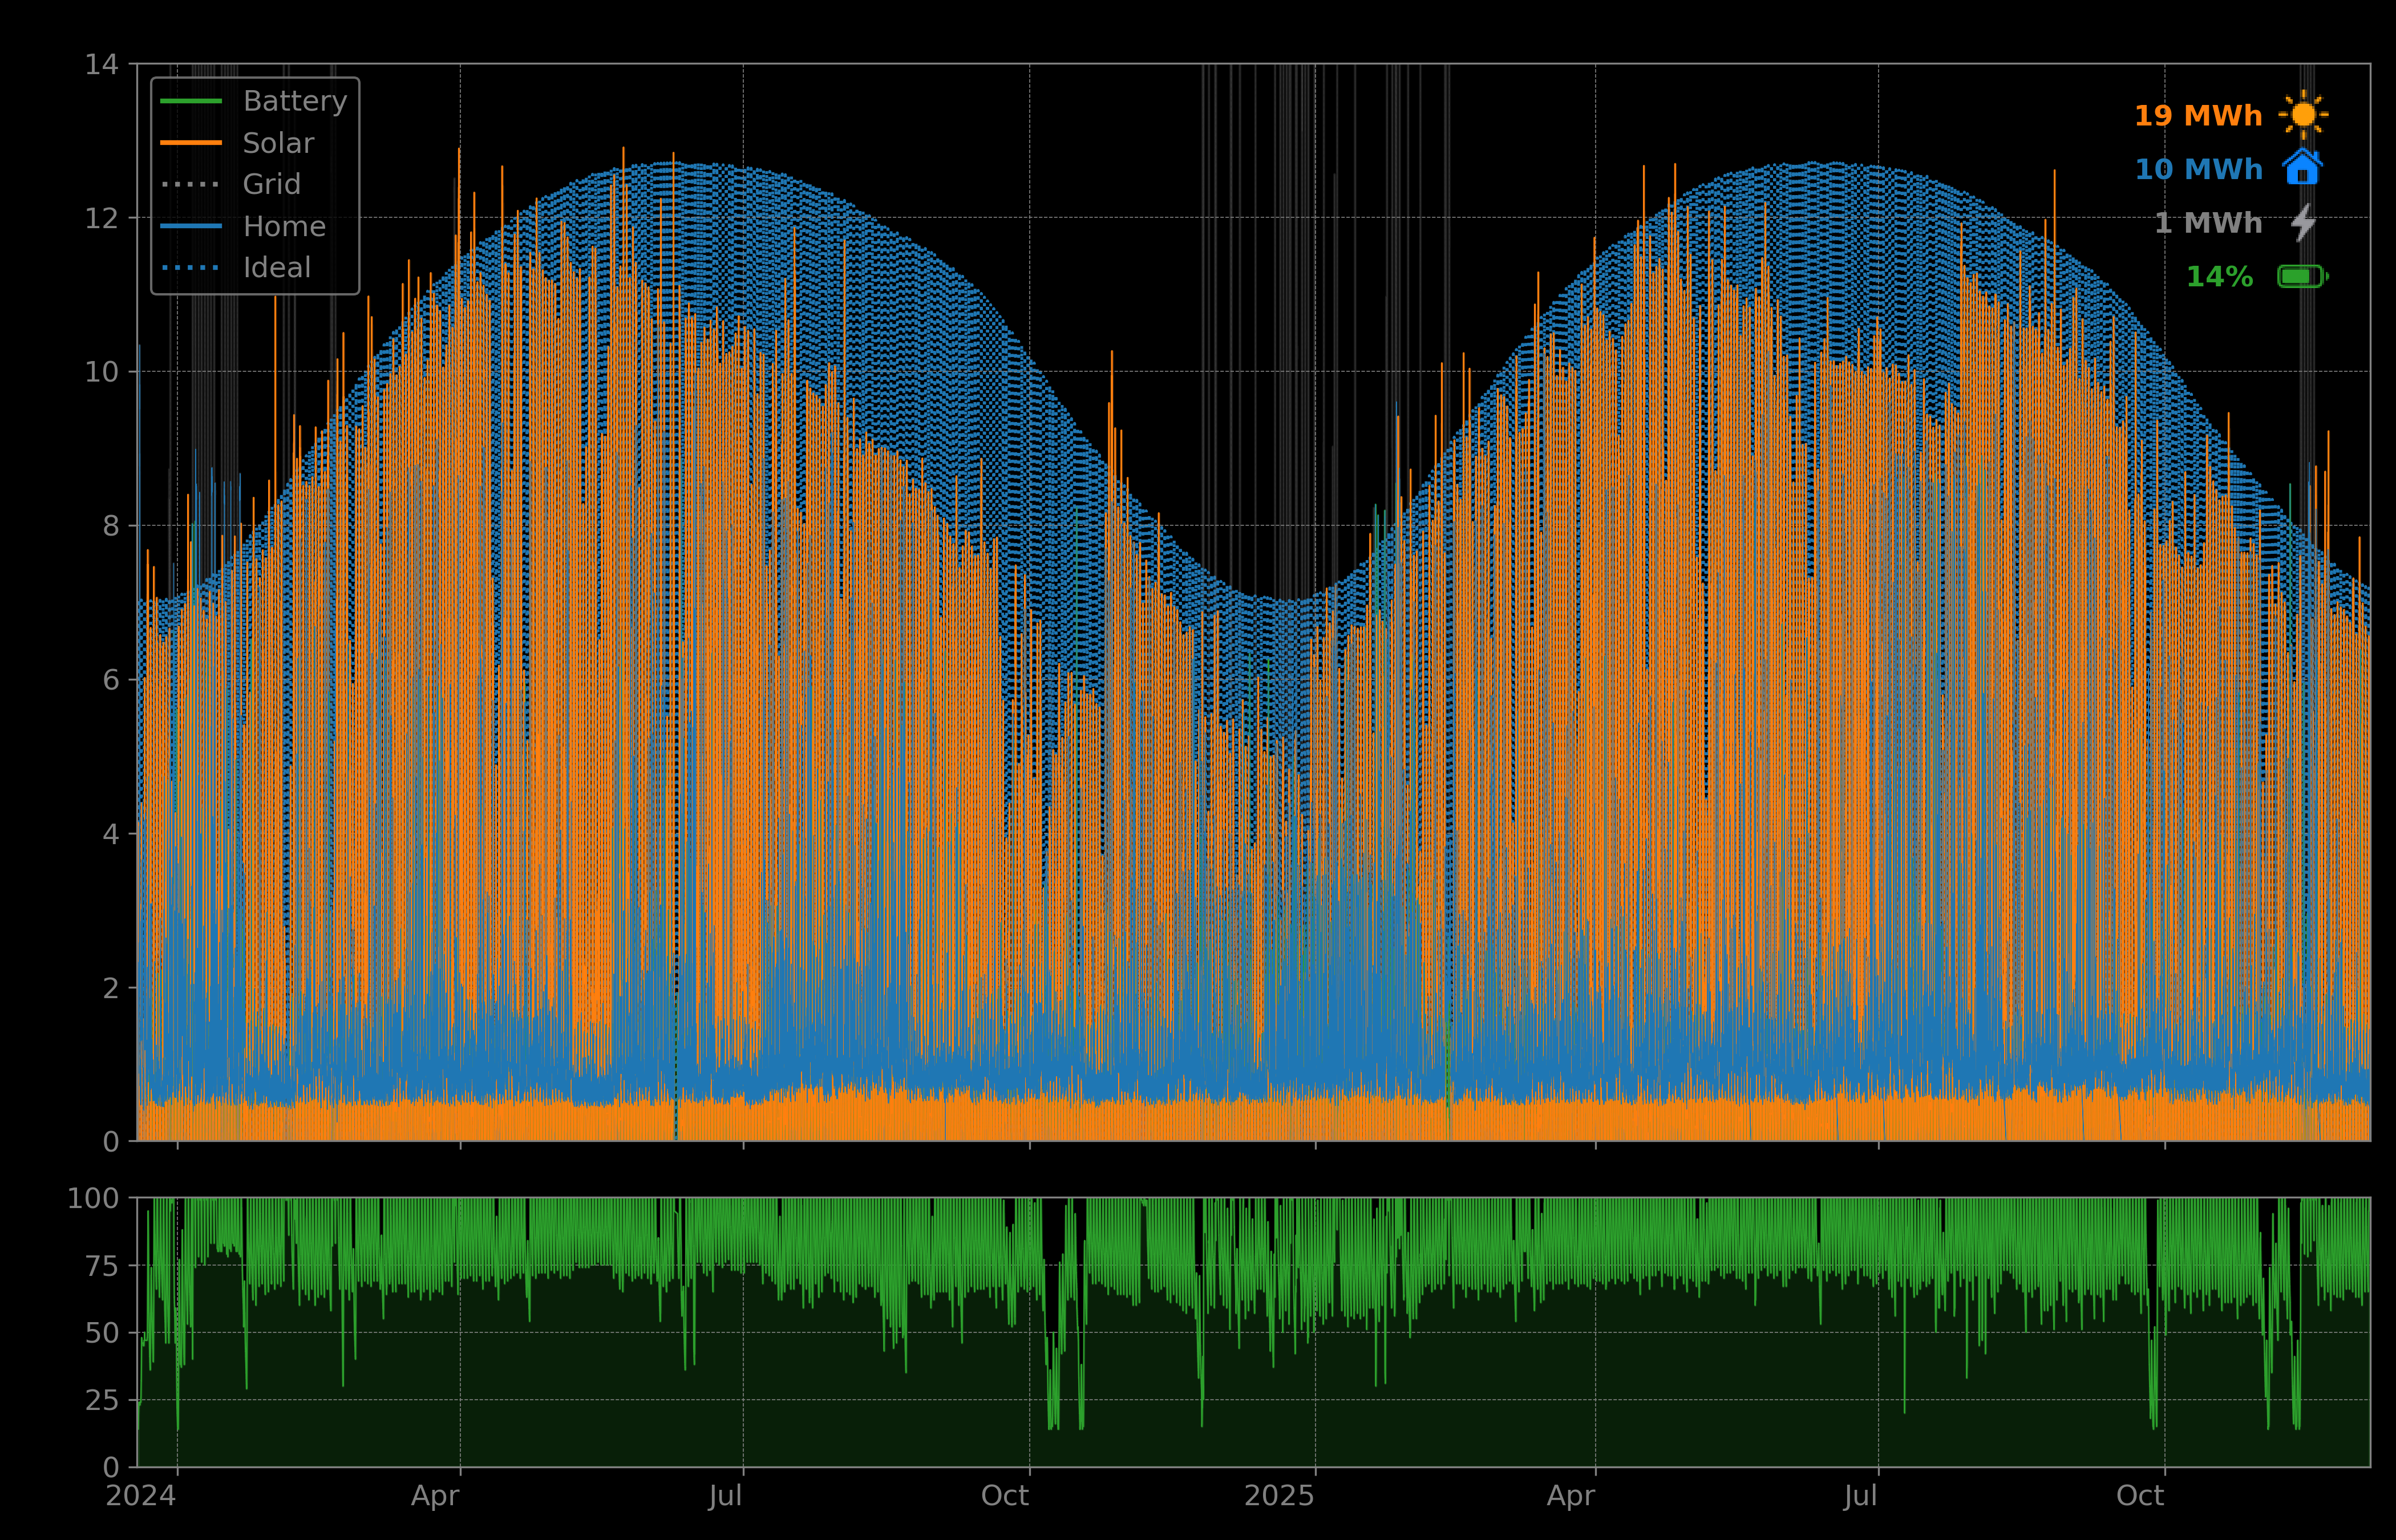Viewport: 2396px width, 1540px height.
Task: Click the green Battery legend line
Action: tap(191, 101)
